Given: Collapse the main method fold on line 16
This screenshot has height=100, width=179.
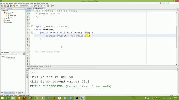Looking at the screenshot, I should (32, 33).
